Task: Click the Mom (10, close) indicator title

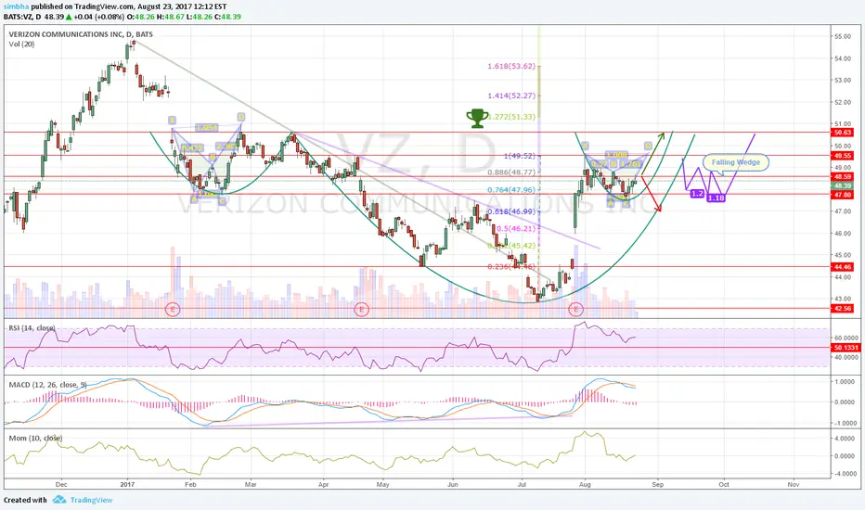Action: [x=35, y=438]
